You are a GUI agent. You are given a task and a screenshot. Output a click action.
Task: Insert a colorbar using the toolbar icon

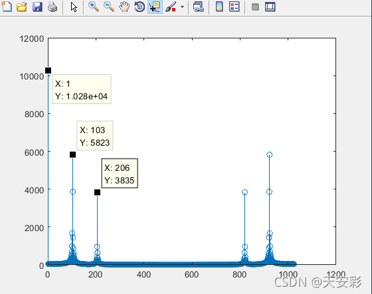219,7
